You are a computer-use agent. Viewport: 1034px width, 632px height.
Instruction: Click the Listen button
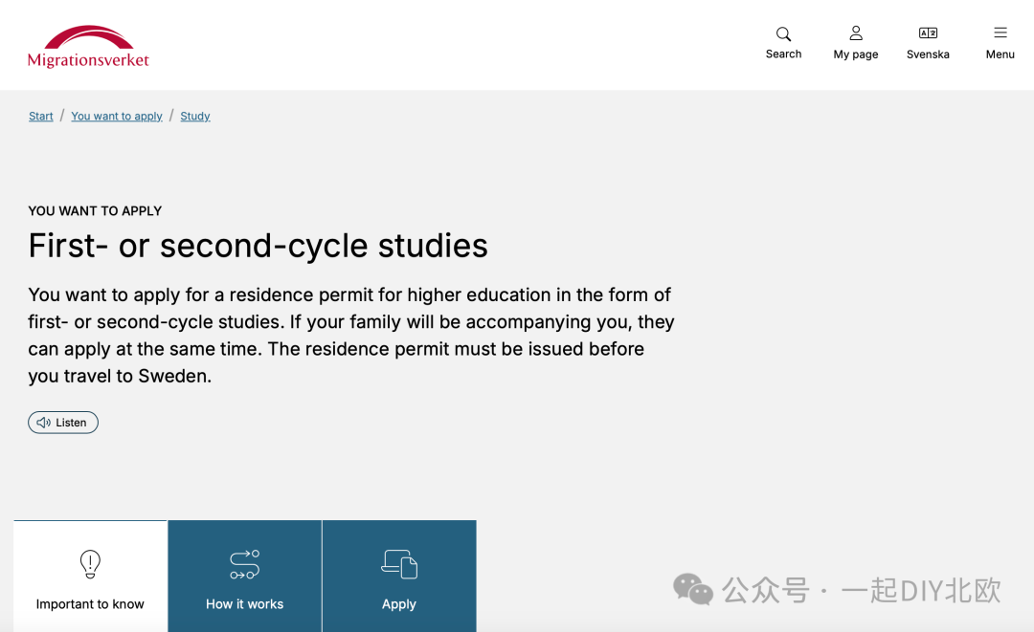63,423
